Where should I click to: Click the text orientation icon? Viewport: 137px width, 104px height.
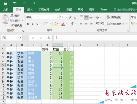(x=98, y=17)
